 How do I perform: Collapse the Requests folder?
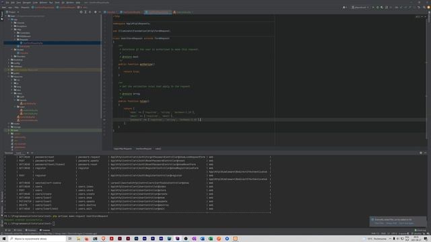coord(15,40)
